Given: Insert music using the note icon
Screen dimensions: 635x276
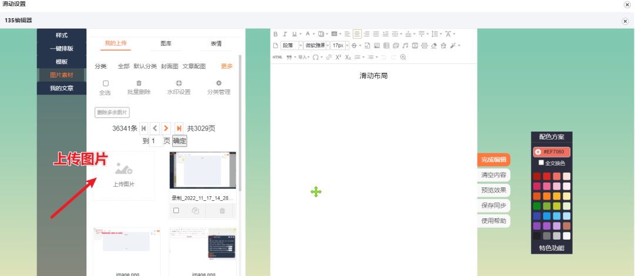Looking at the screenshot, I should 405,45.
